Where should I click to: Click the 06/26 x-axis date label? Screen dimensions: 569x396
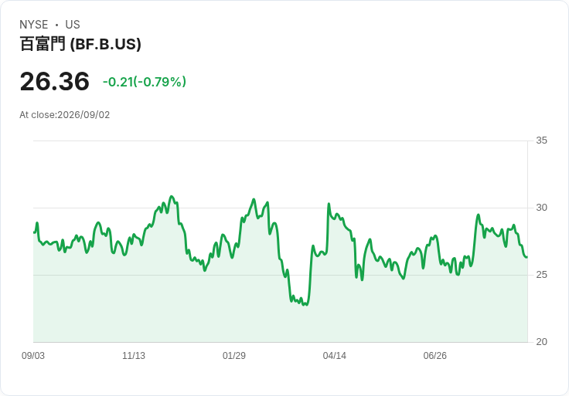(435, 356)
